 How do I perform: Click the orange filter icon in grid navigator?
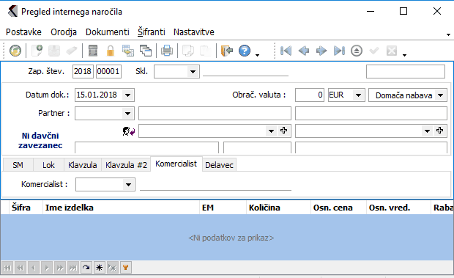pyautogui.click(x=126, y=267)
